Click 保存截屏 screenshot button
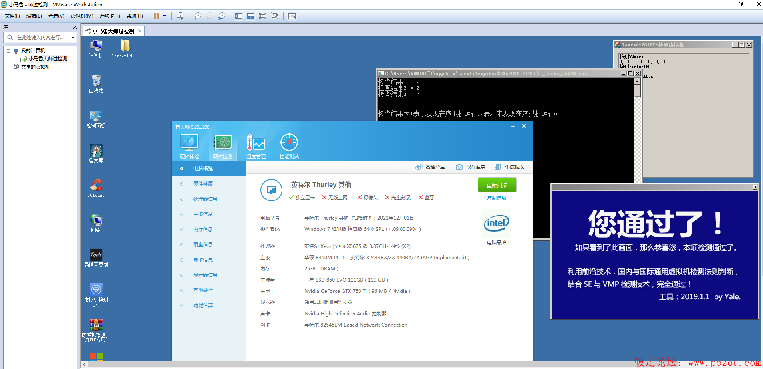The image size is (763, 369). [471, 167]
